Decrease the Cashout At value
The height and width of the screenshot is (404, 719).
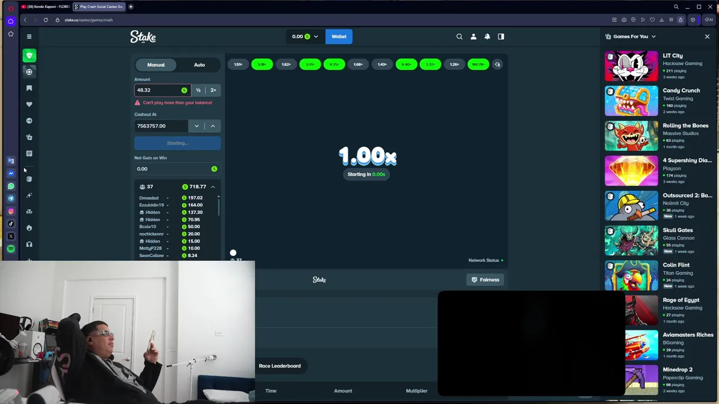pyautogui.click(x=197, y=126)
